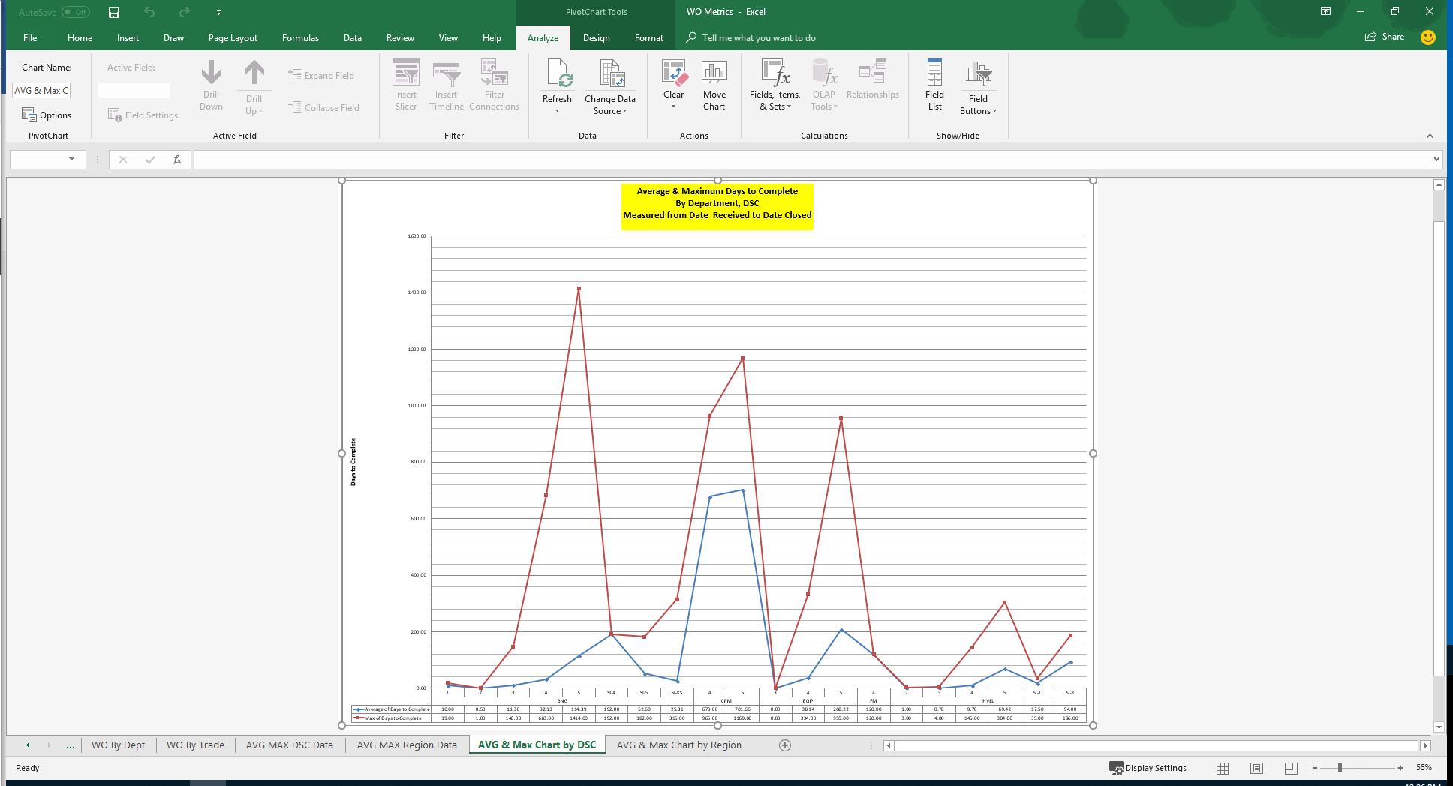Click the zoom out minus button

tap(1315, 768)
